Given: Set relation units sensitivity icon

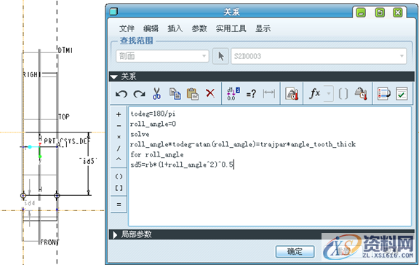Looking at the screenshot, I should pos(292,94).
